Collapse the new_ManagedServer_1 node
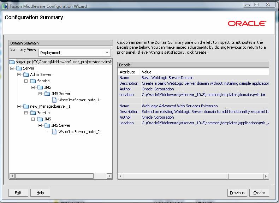Image resolution: width=279 pixels, height=203 pixels. (x=19, y=106)
